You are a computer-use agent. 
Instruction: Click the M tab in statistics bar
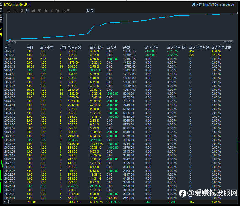coord(52,10)
